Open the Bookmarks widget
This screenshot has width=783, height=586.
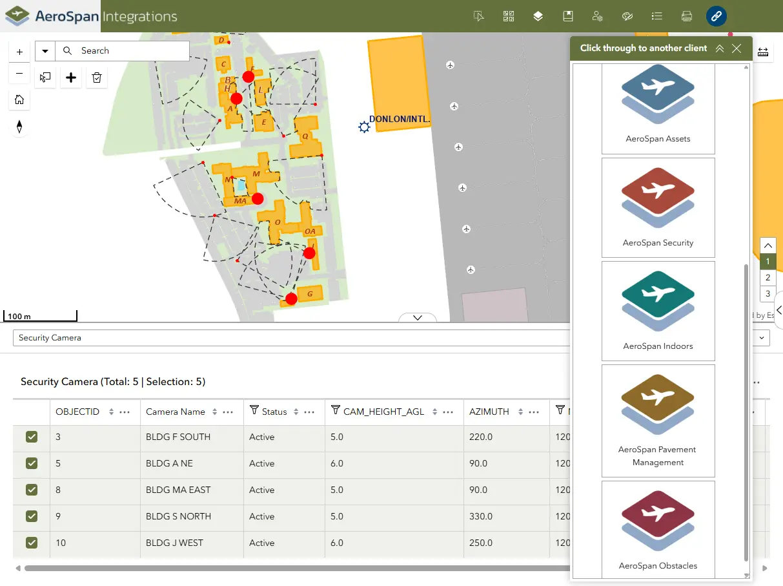[x=568, y=16]
